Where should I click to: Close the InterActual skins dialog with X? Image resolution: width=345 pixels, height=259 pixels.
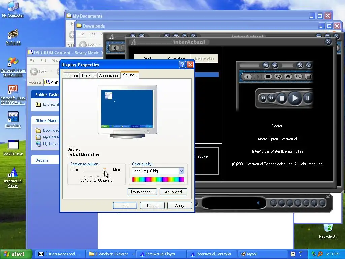point(328,41)
